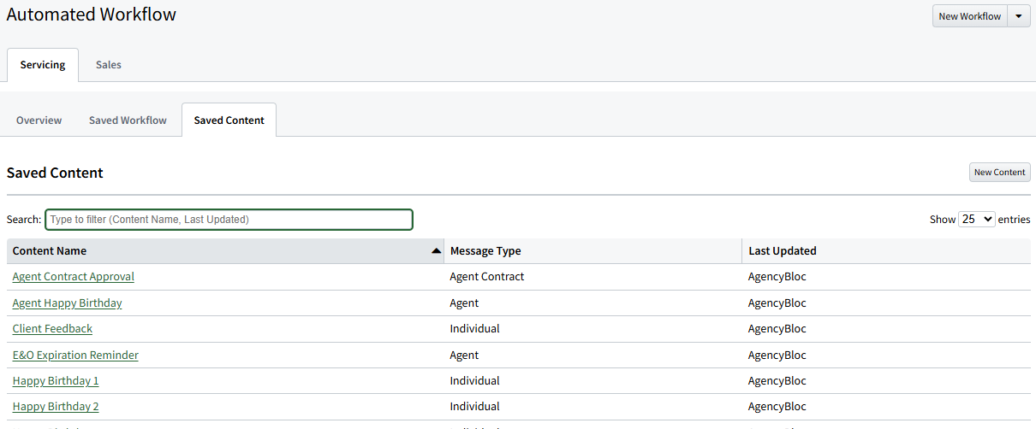Sort by the Last Updated column header
The width and height of the screenshot is (1036, 429).
886,251
